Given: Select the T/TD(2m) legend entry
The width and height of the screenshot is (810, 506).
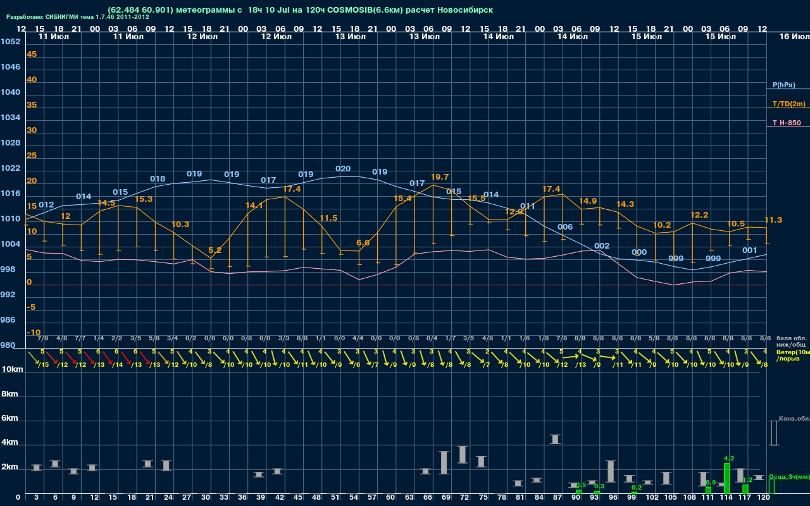Looking at the screenshot, I should (789, 104).
